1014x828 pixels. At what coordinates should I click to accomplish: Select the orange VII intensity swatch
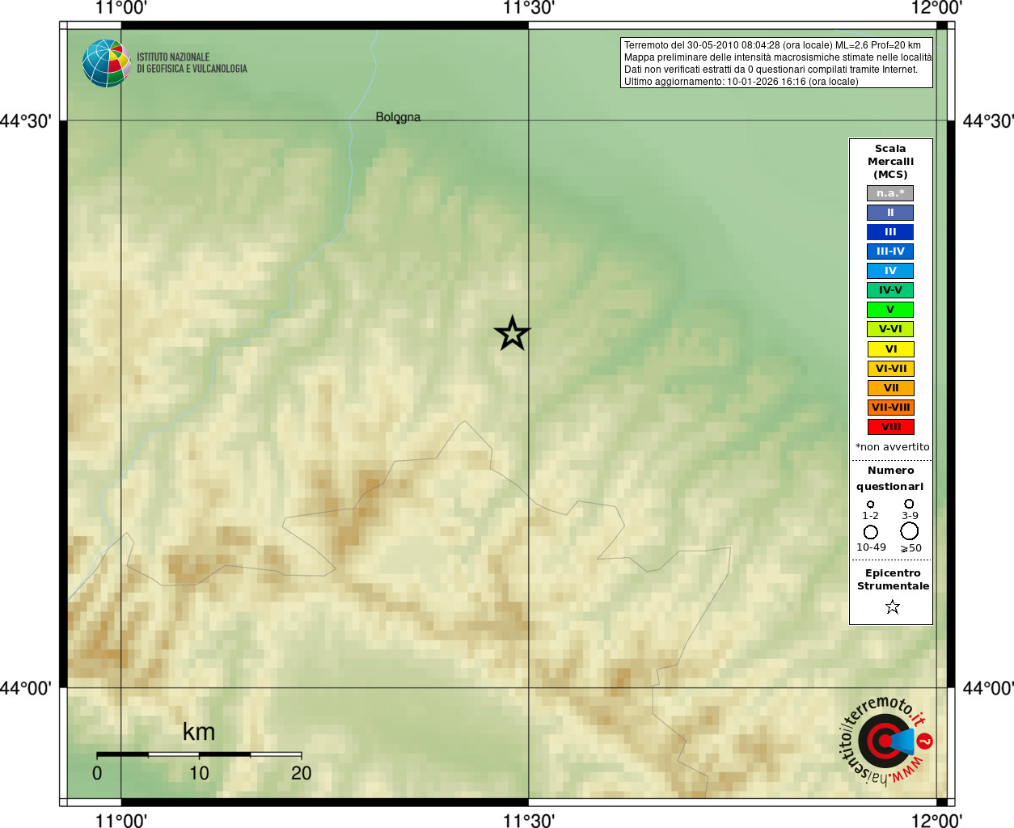click(x=890, y=388)
